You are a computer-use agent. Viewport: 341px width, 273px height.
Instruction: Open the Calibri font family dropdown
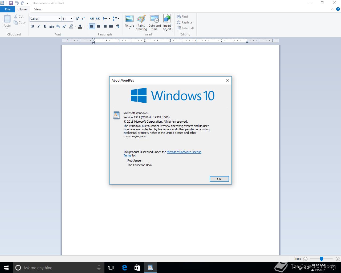(x=60, y=19)
